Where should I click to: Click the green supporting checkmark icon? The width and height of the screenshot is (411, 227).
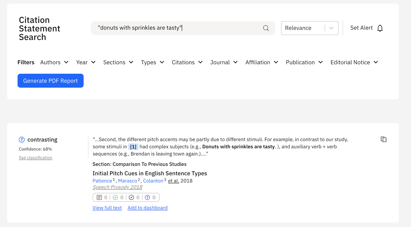coord(115,197)
